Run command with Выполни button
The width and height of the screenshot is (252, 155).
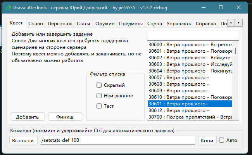click(x=23, y=140)
